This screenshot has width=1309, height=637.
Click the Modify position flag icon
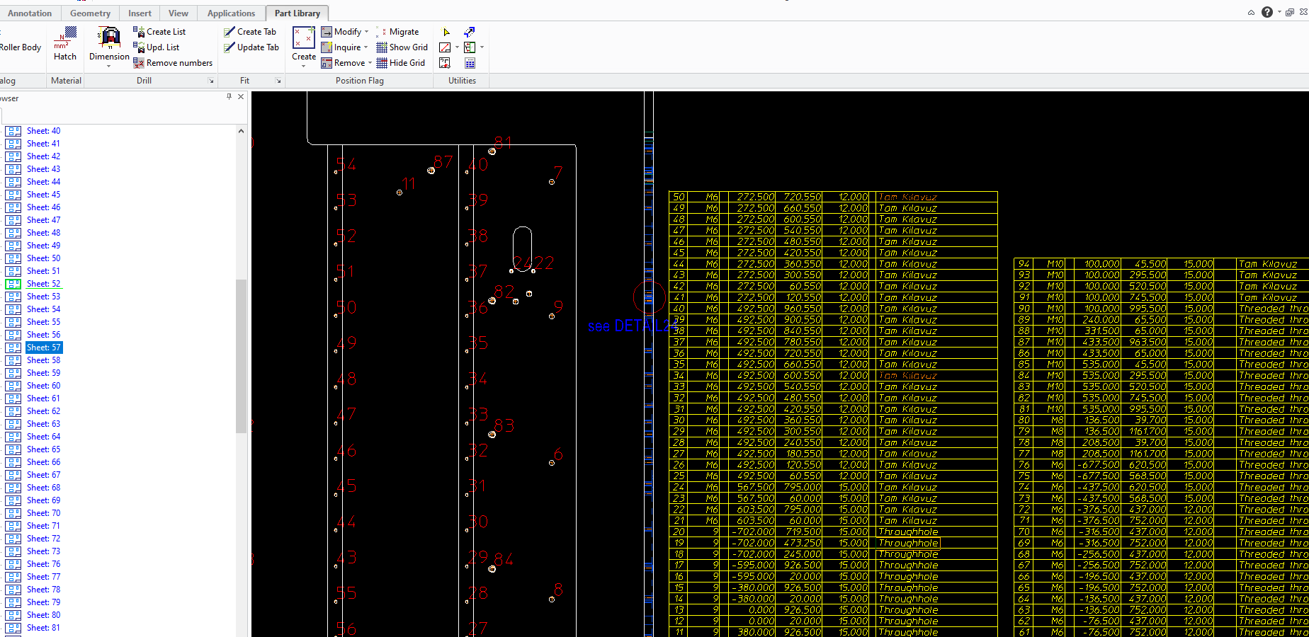327,31
